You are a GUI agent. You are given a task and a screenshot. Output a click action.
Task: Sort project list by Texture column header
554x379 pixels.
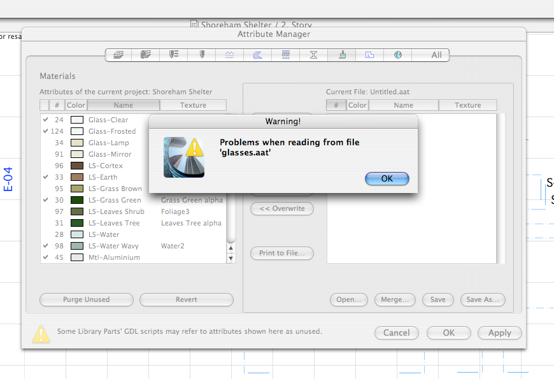[x=193, y=105]
